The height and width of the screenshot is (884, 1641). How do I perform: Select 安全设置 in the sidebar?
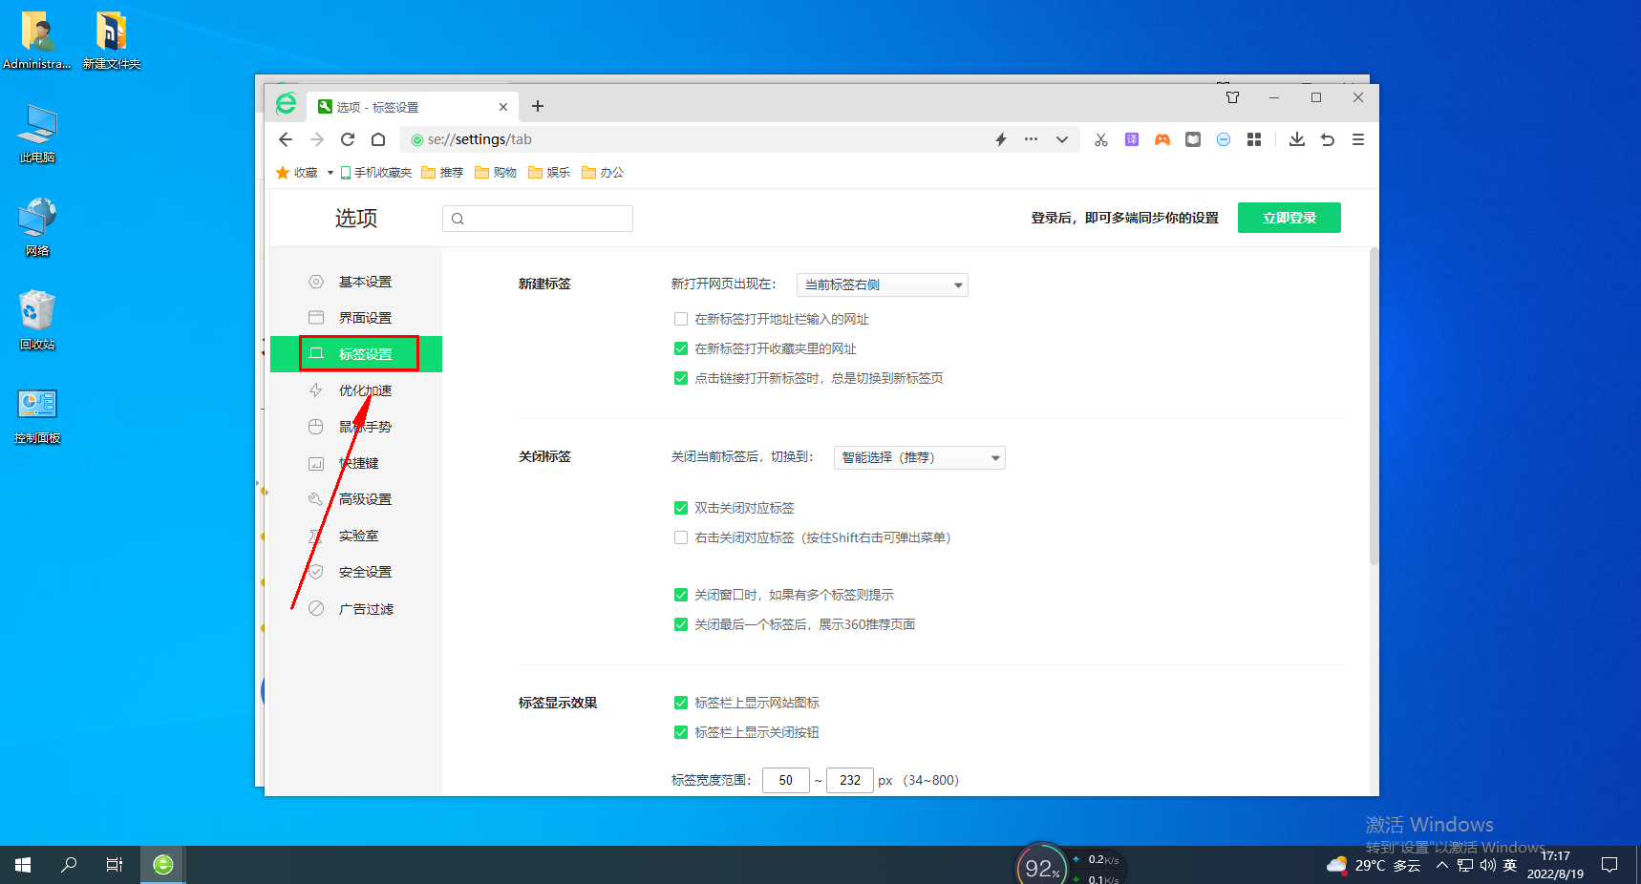[356, 572]
